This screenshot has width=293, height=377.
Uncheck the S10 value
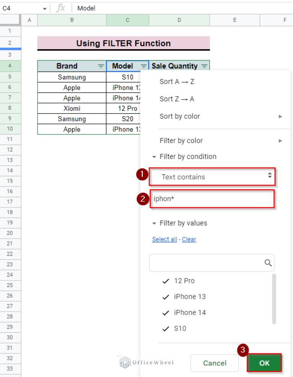click(165, 328)
